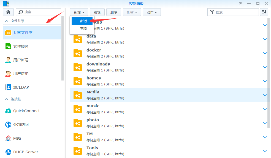This screenshot has width=271, height=158.
Task: Click the TM shared folder icon
Action: pos(78,137)
